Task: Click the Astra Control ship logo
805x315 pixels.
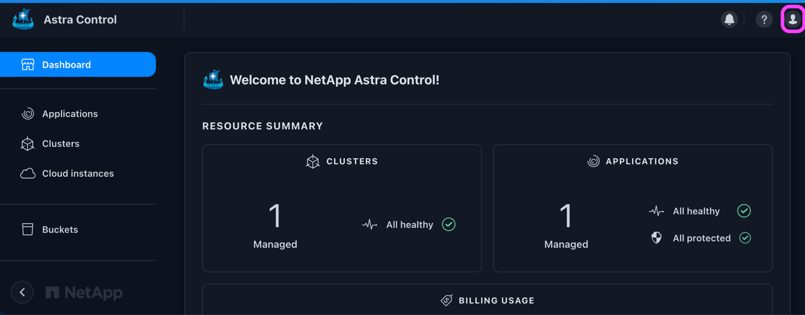Action: 23,19
